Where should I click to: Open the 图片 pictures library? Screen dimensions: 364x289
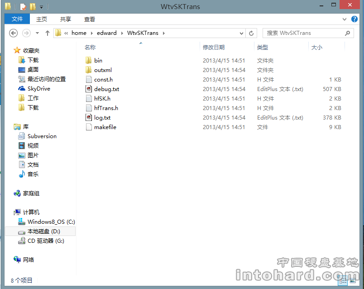(x=33, y=155)
